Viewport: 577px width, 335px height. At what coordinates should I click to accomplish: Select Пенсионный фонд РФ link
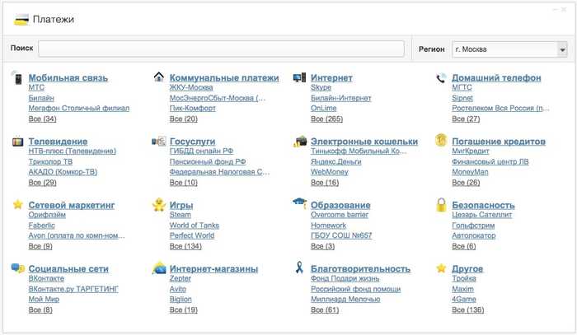(x=208, y=161)
